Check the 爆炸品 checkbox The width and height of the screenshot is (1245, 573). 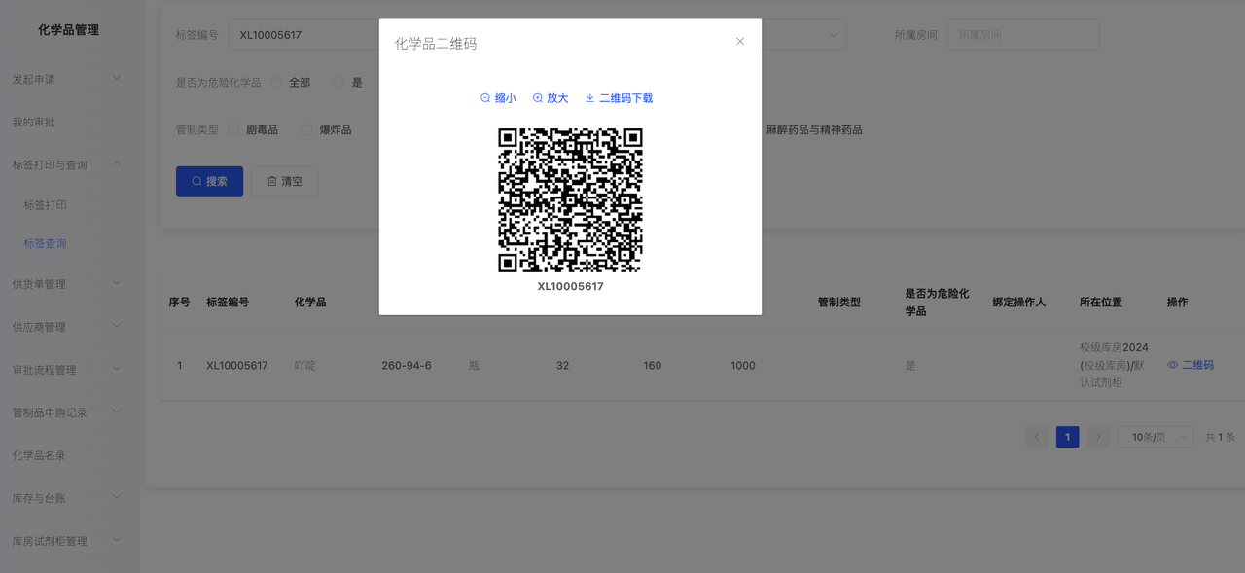pyautogui.click(x=307, y=129)
